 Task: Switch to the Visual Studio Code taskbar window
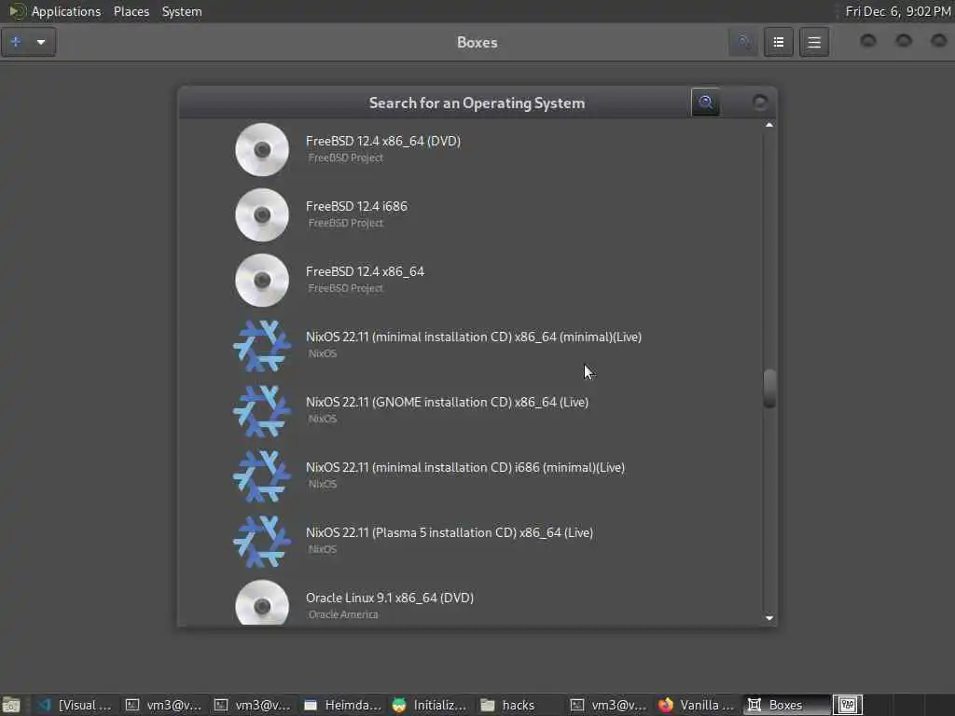pyautogui.click(x=75, y=705)
